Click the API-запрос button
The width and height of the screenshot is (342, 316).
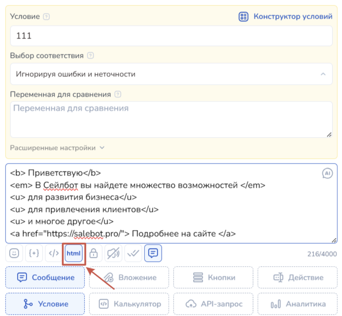click(213, 304)
